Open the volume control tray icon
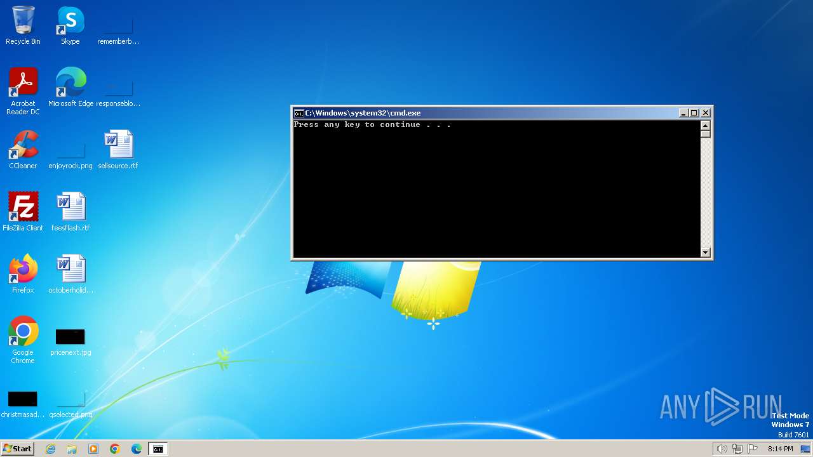Viewport: 813px width, 457px height. 722,449
